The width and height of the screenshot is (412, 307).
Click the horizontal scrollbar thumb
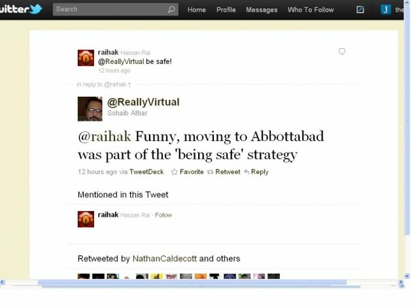192,282
